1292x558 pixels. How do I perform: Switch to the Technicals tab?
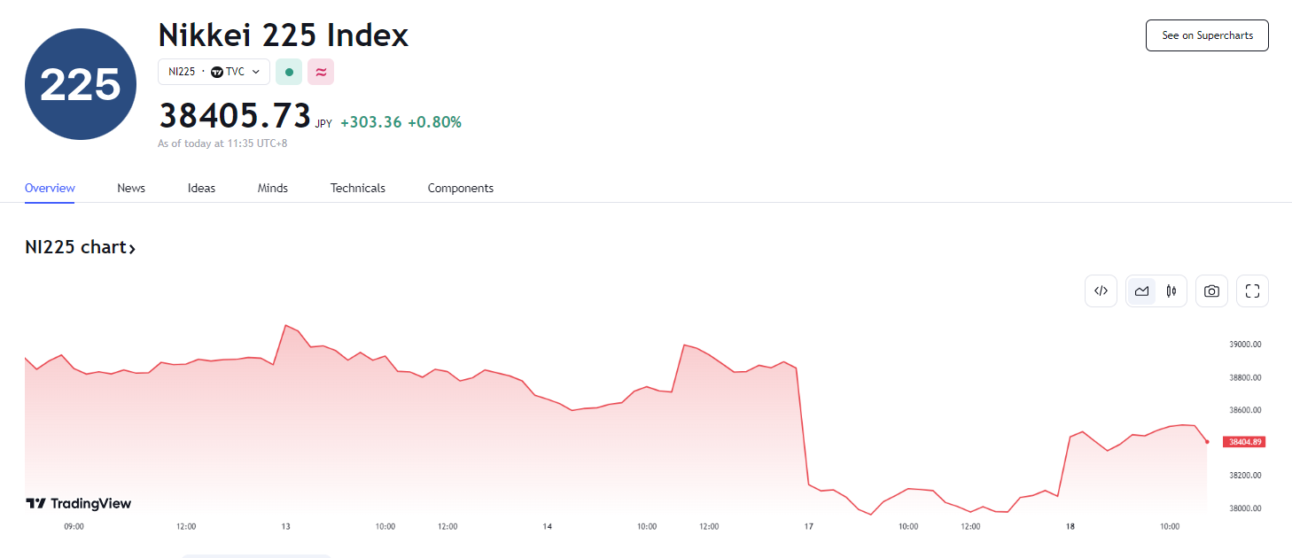357,188
